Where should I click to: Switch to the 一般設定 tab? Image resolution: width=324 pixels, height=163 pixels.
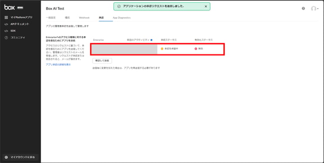click(x=50, y=17)
